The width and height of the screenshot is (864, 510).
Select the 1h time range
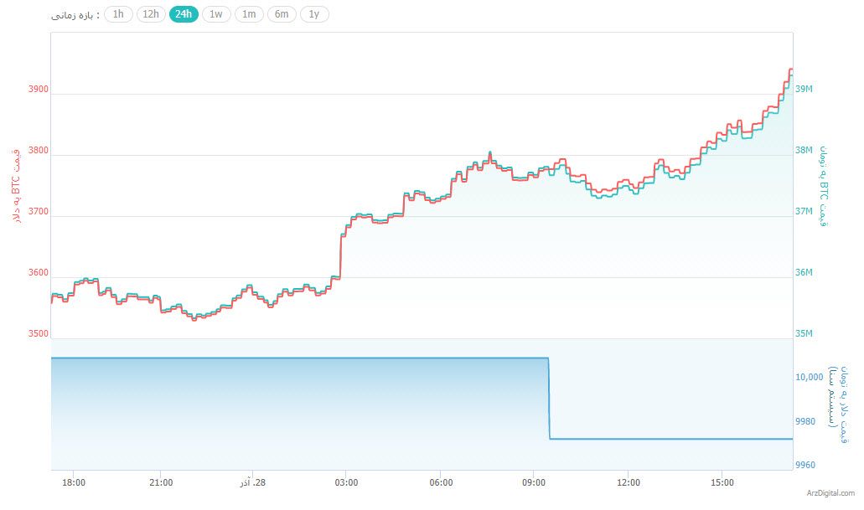118,14
